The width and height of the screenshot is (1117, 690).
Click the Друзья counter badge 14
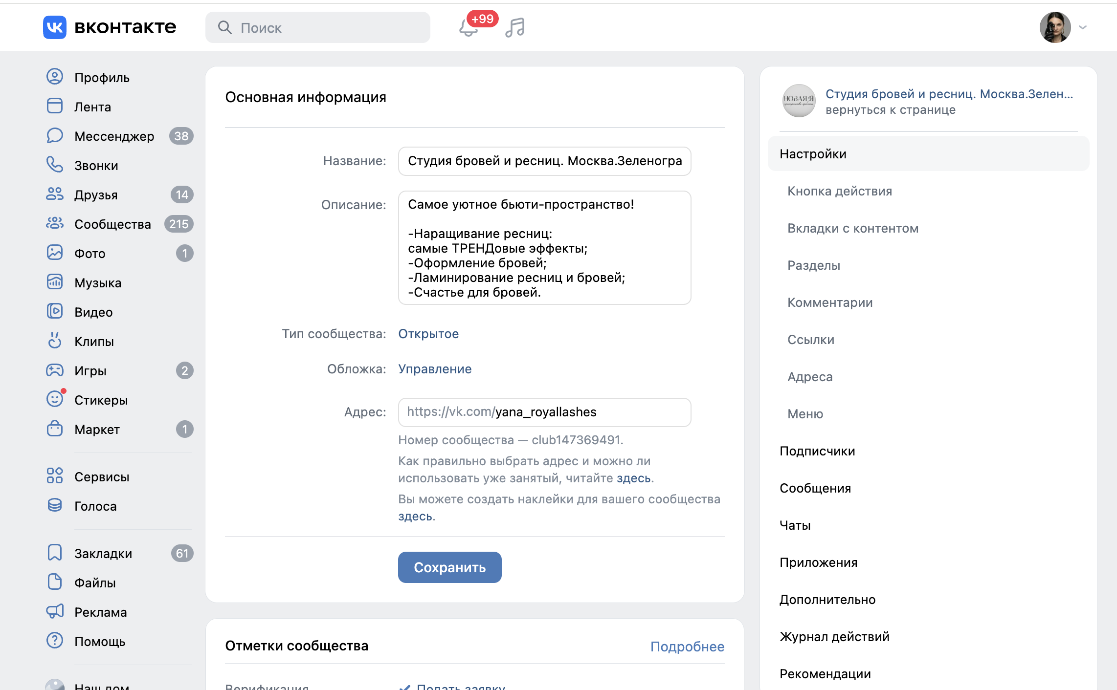tap(182, 194)
